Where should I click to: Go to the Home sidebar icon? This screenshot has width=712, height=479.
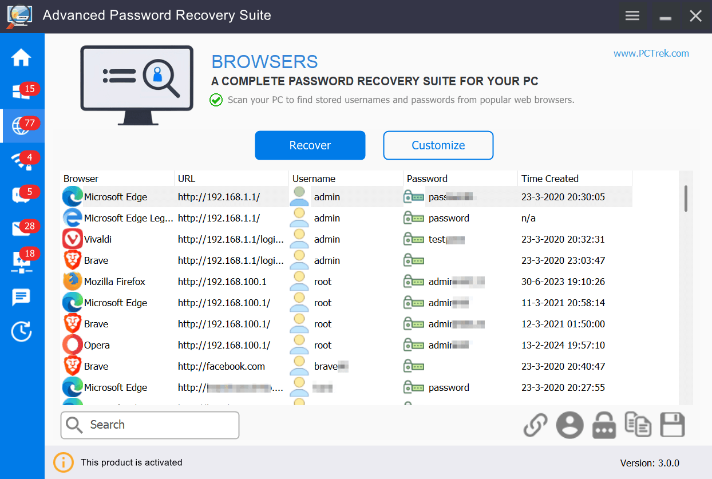pyautogui.click(x=22, y=58)
